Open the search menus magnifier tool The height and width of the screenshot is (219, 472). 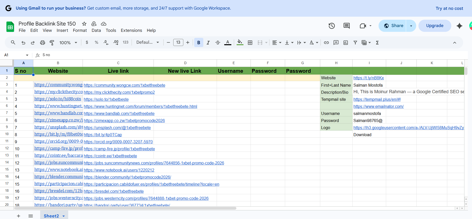click(x=13, y=42)
